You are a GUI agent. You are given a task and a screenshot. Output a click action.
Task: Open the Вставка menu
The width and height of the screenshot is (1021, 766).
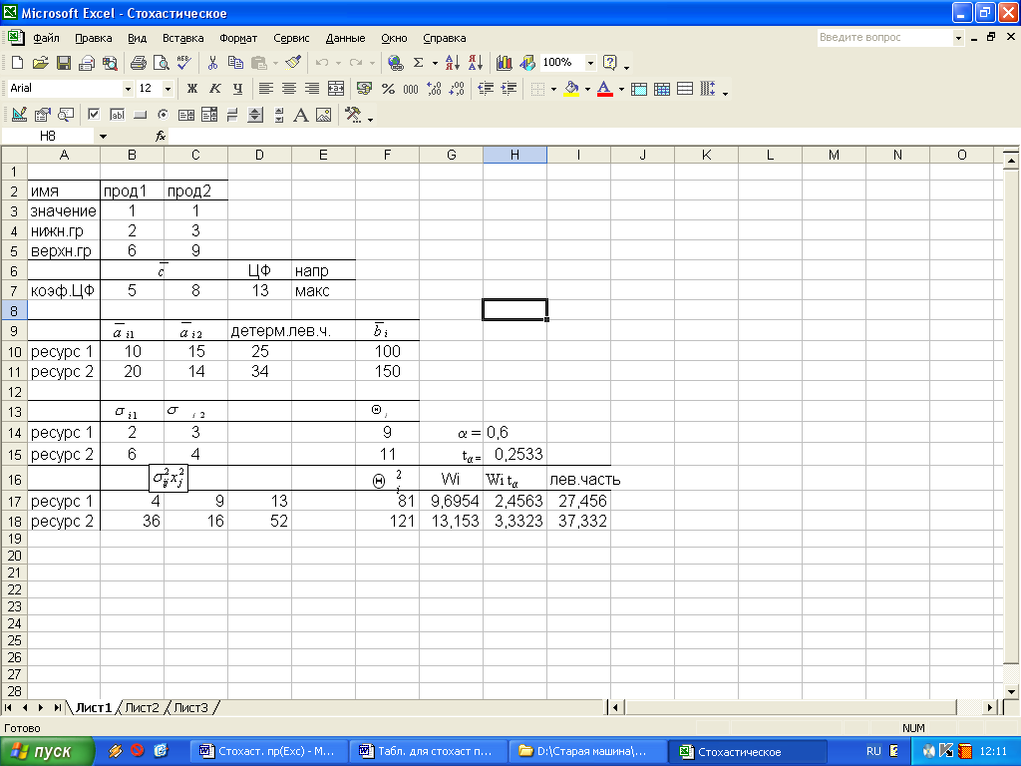(183, 38)
